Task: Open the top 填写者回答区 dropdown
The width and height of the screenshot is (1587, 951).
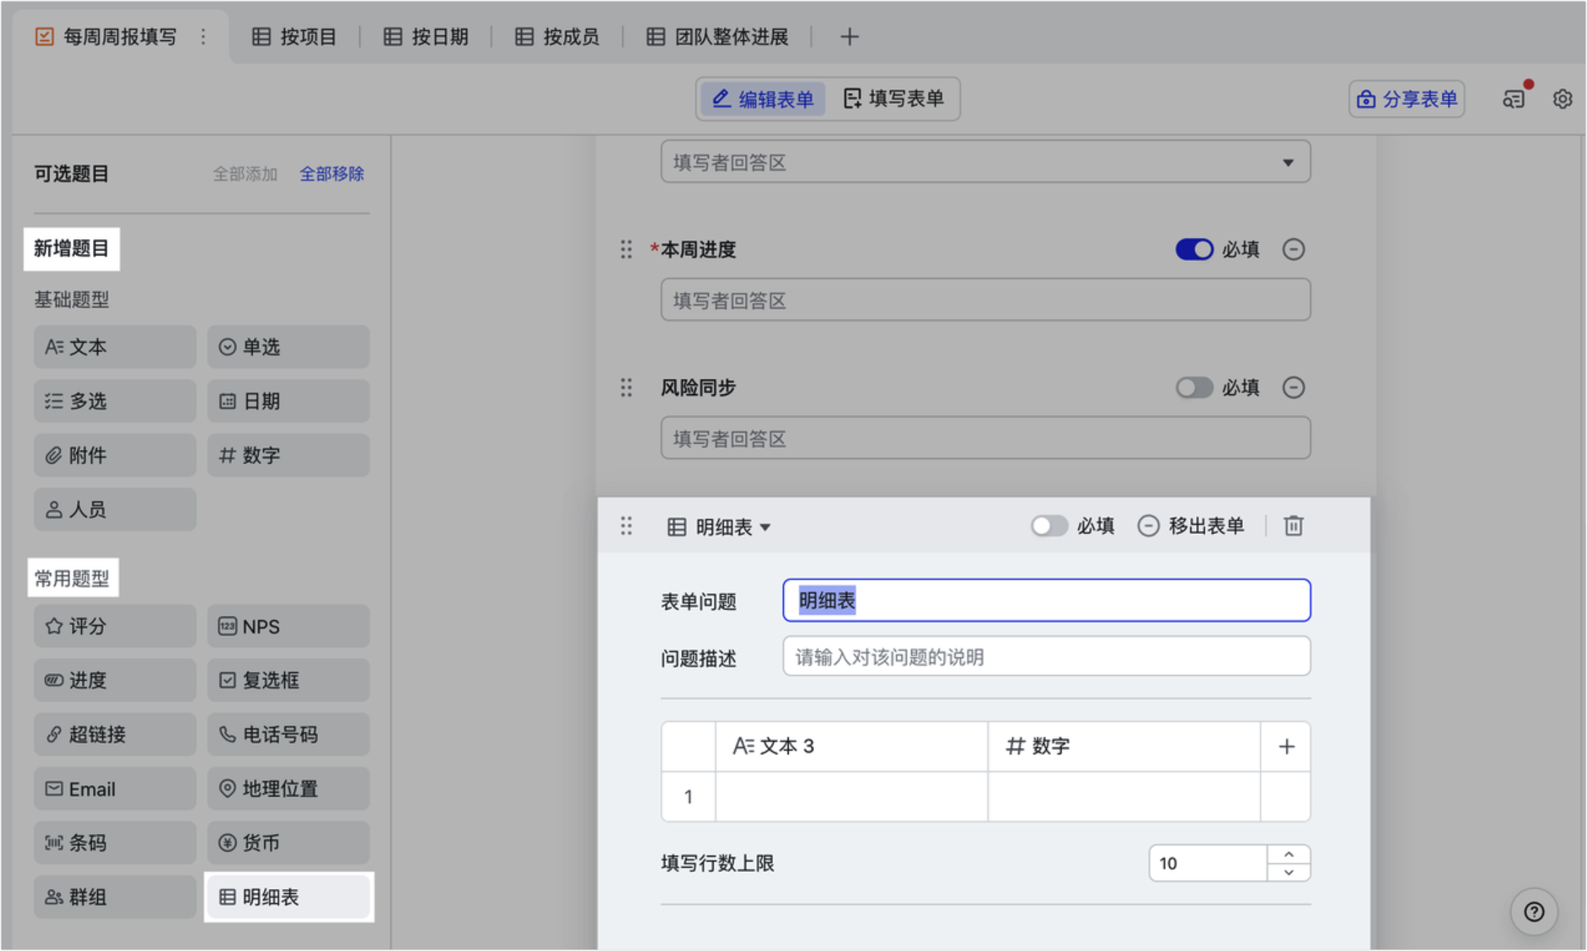Action: coord(985,162)
